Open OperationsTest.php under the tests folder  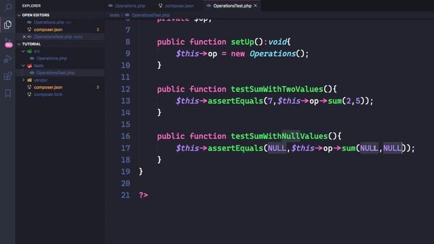point(56,73)
